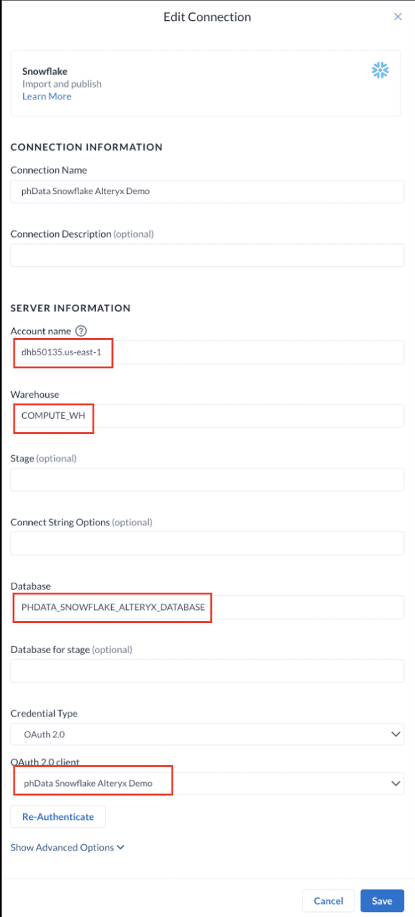The width and height of the screenshot is (415, 917).
Task: Open the Learn More link
Action: (47, 96)
